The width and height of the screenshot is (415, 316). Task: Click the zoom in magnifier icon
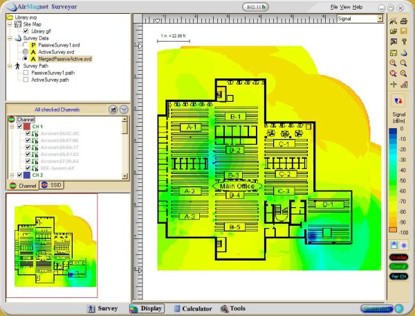(393, 63)
